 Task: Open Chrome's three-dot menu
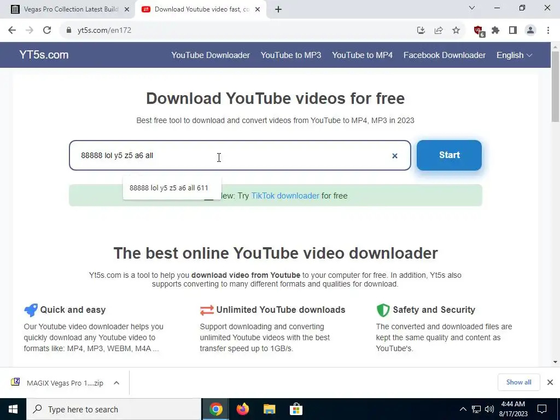[548, 31]
